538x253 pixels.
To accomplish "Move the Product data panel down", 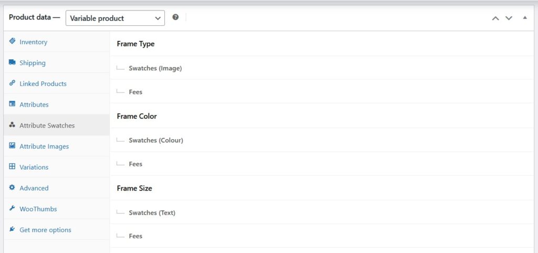I will (509, 18).
